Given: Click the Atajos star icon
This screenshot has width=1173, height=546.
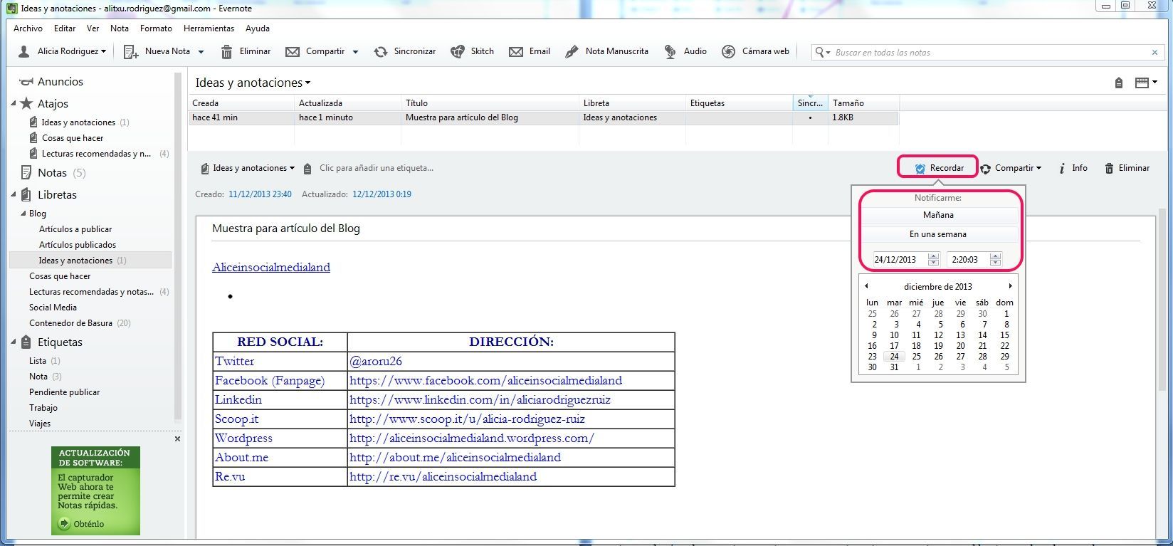Looking at the screenshot, I should coord(26,103).
